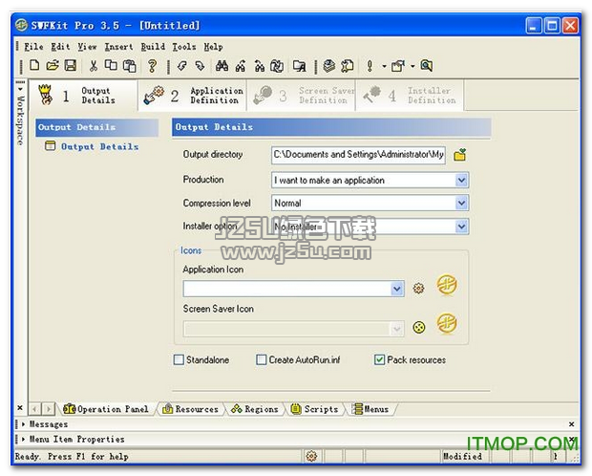This screenshot has width=592, height=476.
Task: Collapse the Workspace sidebar arrow
Action: [x=20, y=89]
